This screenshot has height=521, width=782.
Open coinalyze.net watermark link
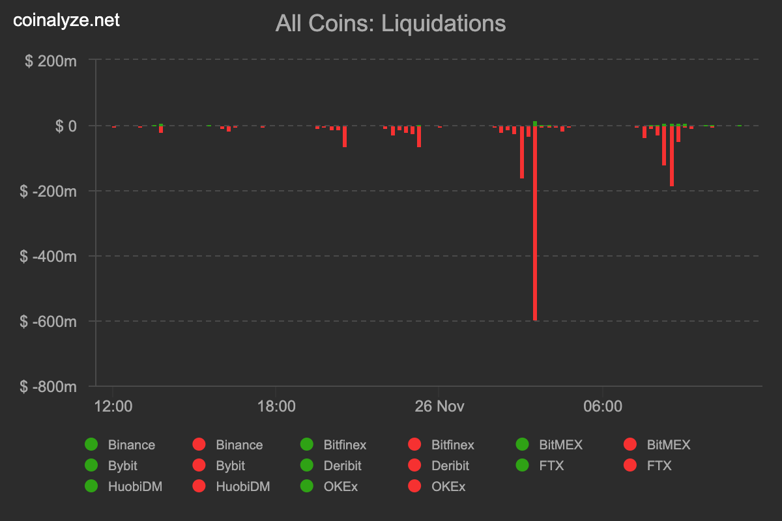pyautogui.click(x=66, y=20)
